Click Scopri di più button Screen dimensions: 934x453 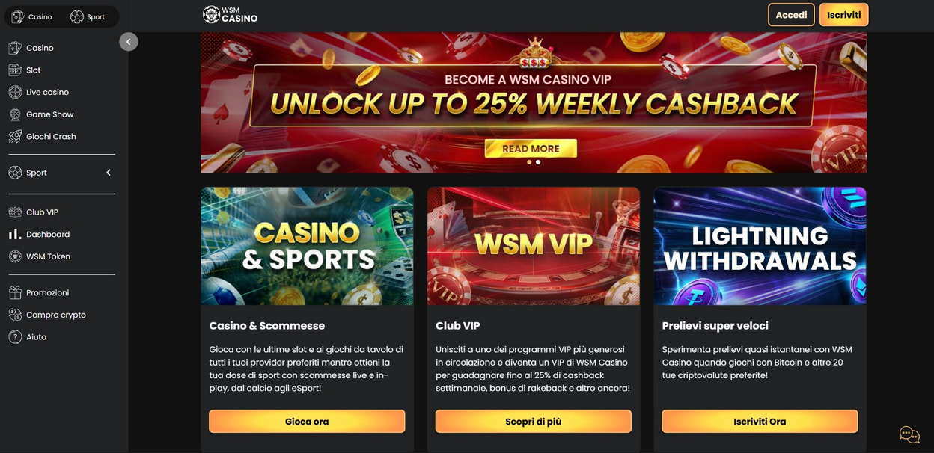click(534, 422)
